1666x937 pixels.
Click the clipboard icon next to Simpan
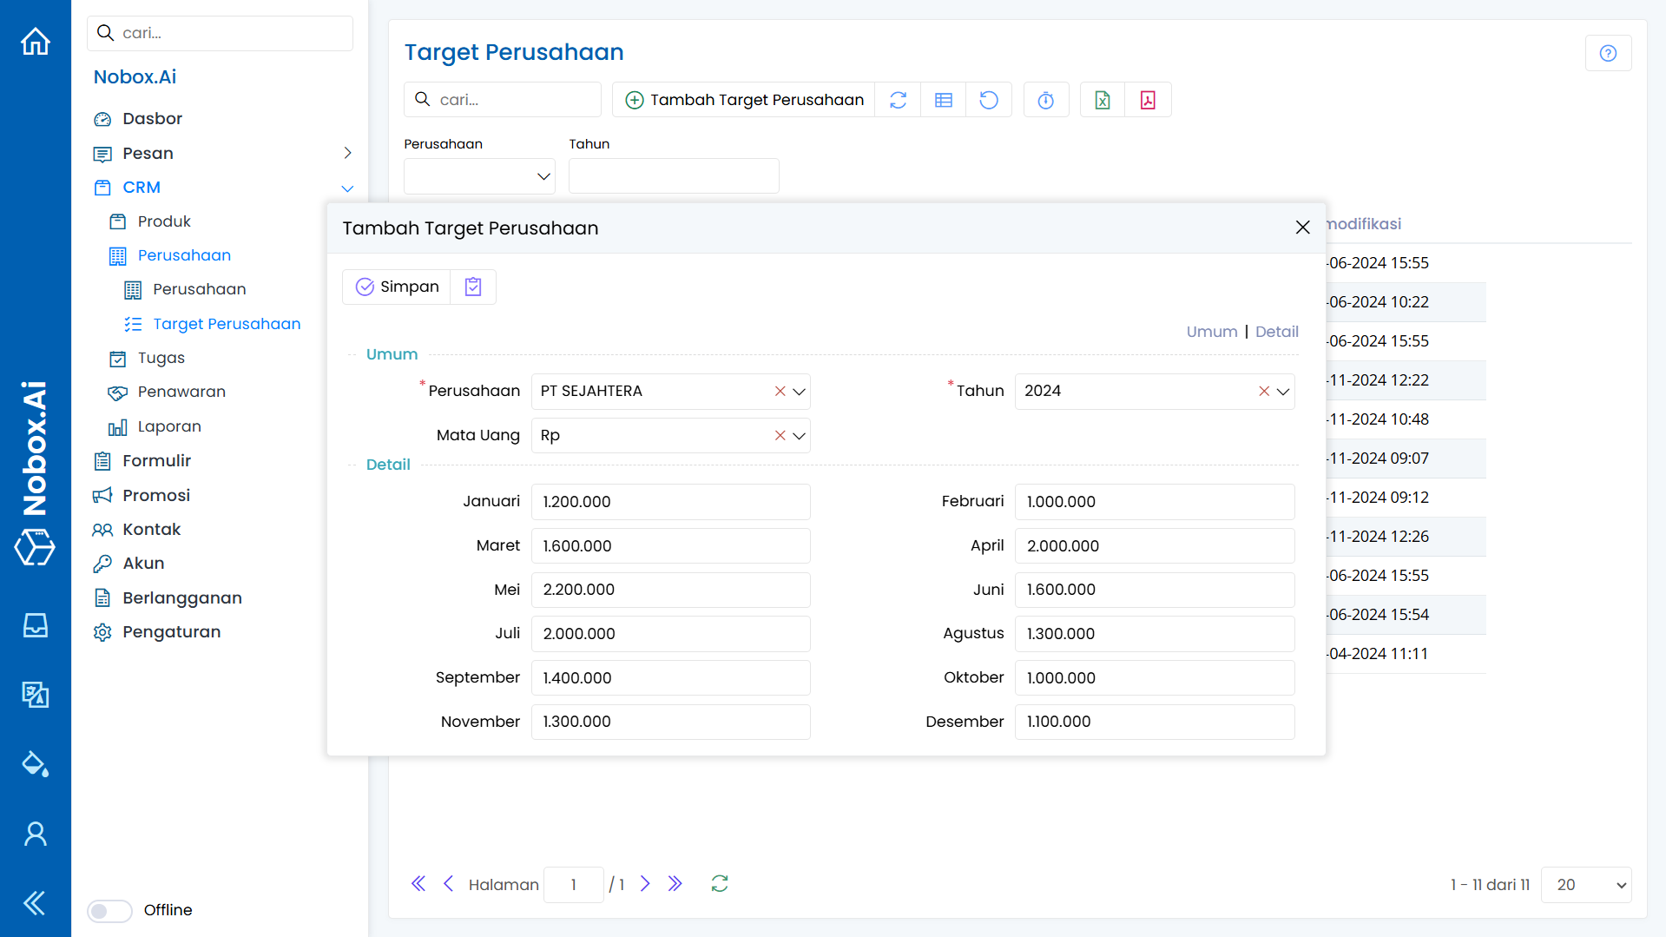[x=473, y=287]
